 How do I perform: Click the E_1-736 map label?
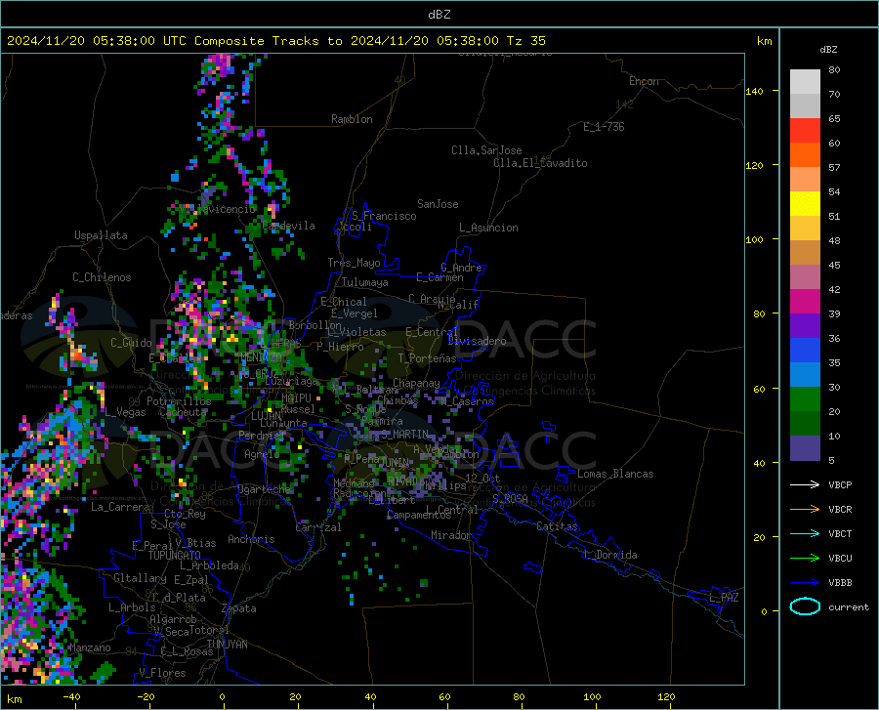(x=604, y=127)
